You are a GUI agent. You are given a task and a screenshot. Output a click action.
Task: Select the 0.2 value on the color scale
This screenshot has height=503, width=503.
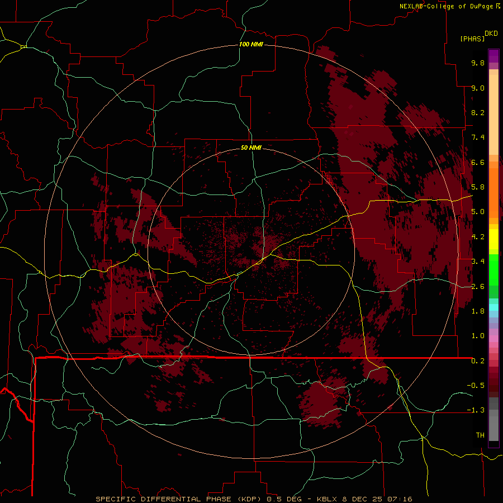[478, 360]
